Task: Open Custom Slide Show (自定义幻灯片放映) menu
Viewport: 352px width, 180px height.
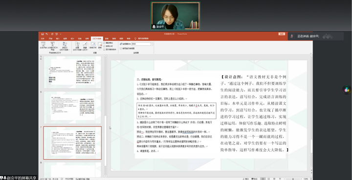Action: point(65,46)
